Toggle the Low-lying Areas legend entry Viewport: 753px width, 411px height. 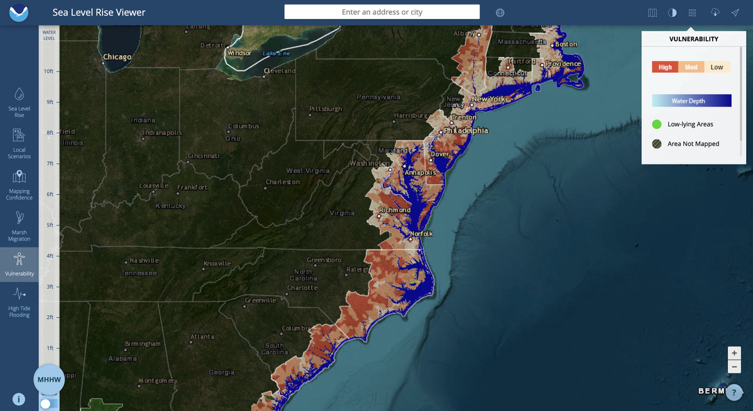click(x=656, y=124)
